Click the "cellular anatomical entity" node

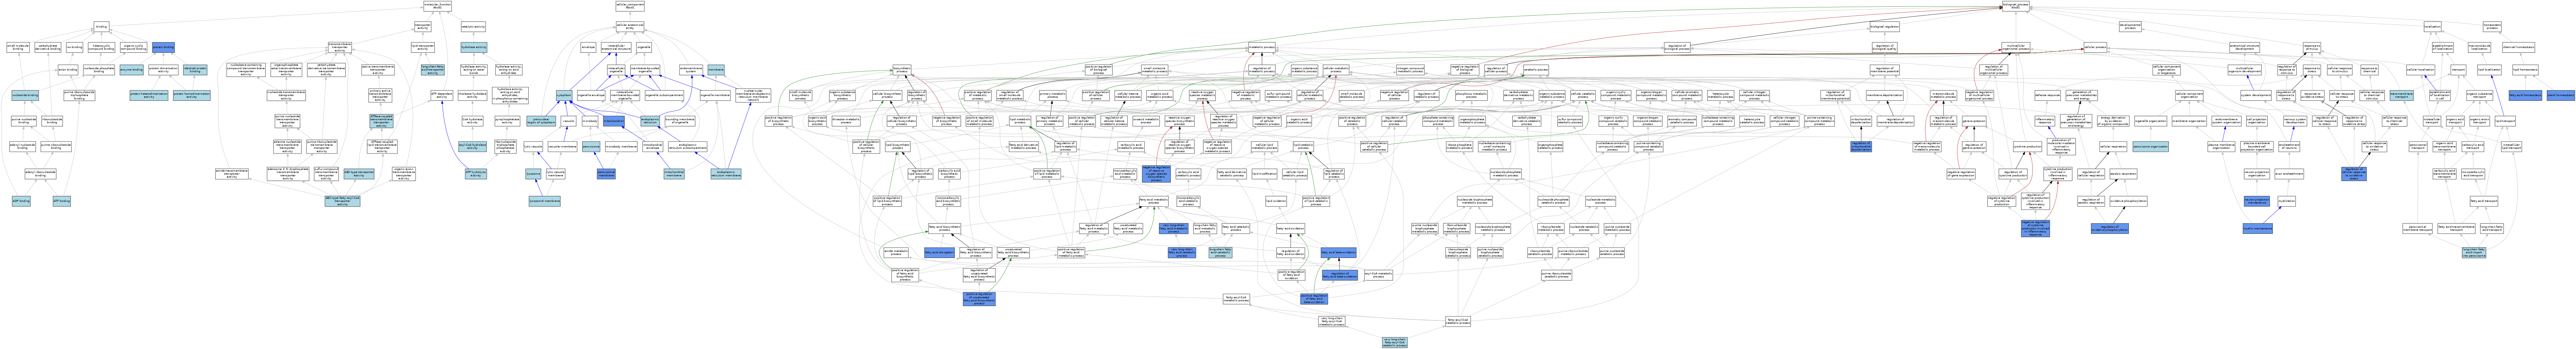[x=630, y=27]
